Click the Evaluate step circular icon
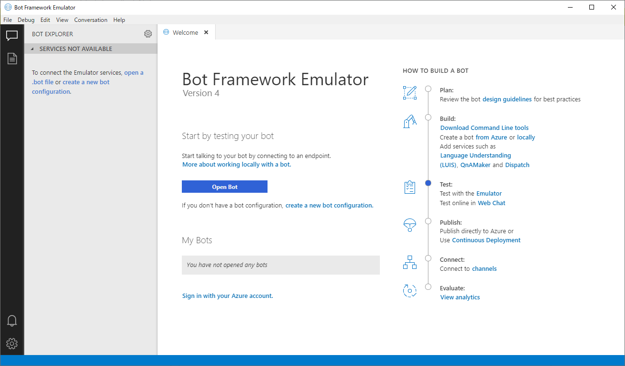Image resolution: width=625 pixels, height=366 pixels. (410, 290)
